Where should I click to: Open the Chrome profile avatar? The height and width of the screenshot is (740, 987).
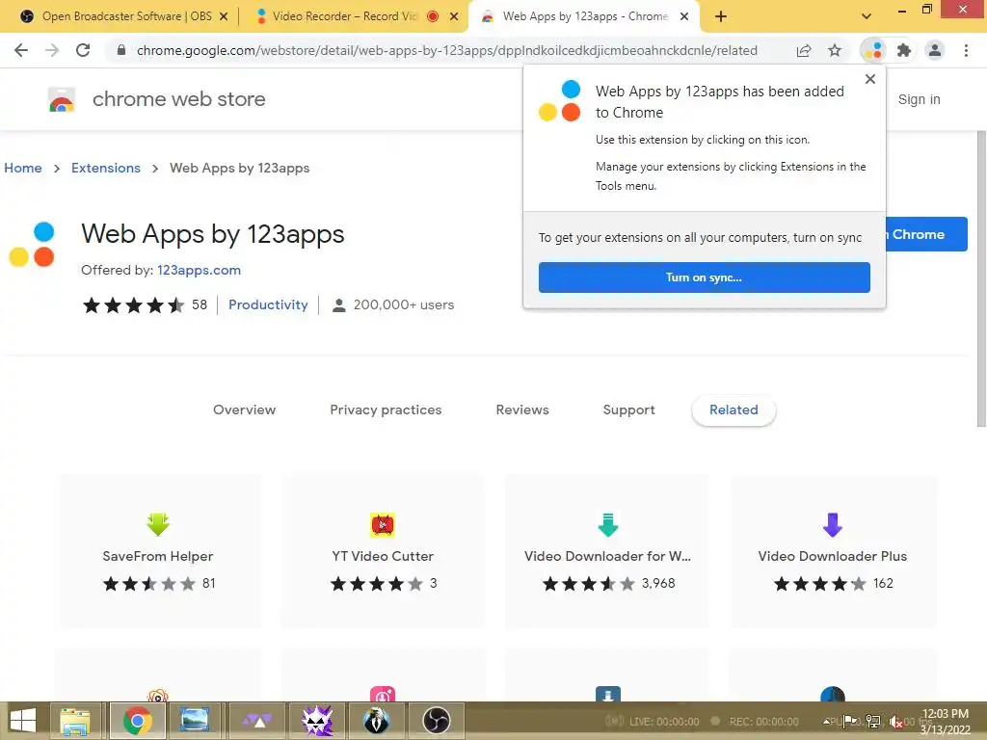(935, 50)
